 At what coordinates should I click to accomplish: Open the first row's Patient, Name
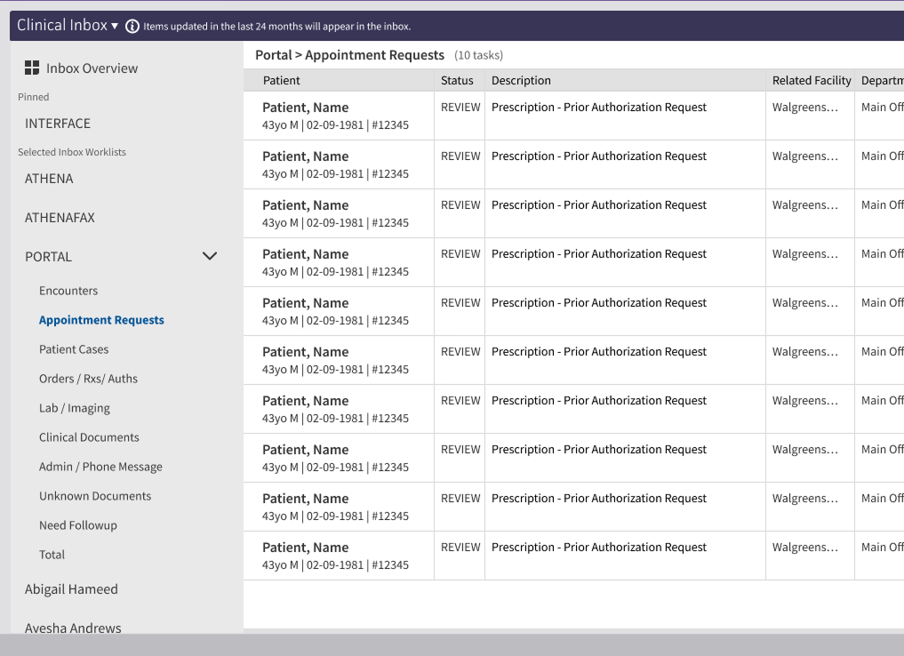click(306, 108)
